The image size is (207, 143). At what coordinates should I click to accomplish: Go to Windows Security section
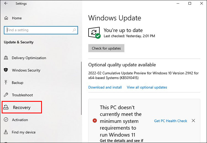26,70
